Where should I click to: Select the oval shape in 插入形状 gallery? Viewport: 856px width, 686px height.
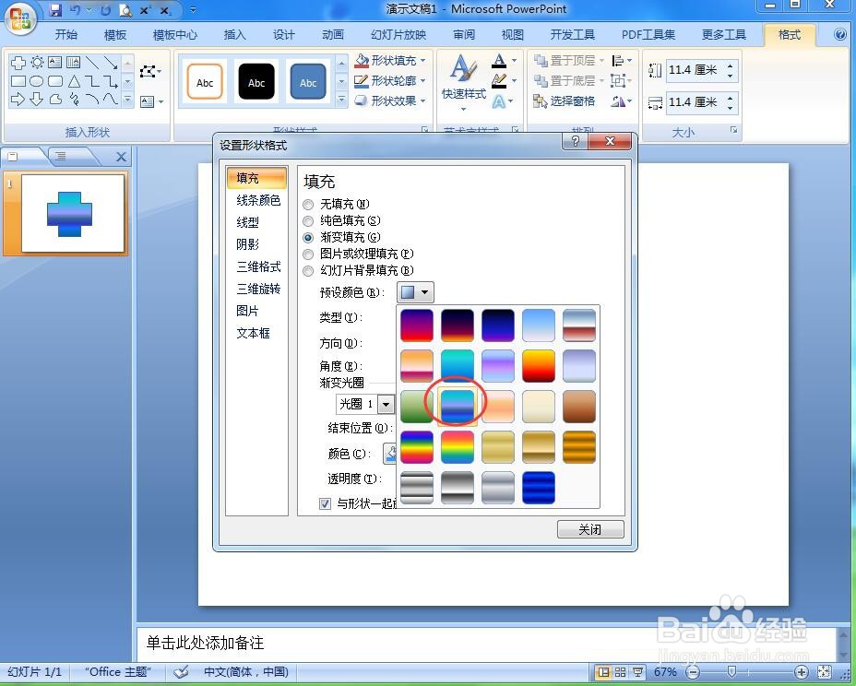click(37, 82)
